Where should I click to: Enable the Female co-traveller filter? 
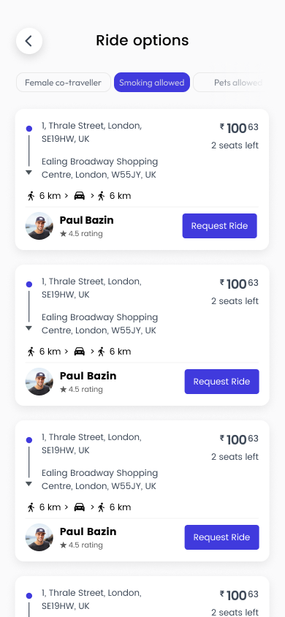64,83
